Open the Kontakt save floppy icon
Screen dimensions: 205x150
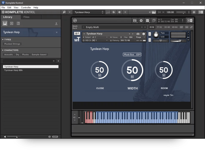(x=135, y=20)
